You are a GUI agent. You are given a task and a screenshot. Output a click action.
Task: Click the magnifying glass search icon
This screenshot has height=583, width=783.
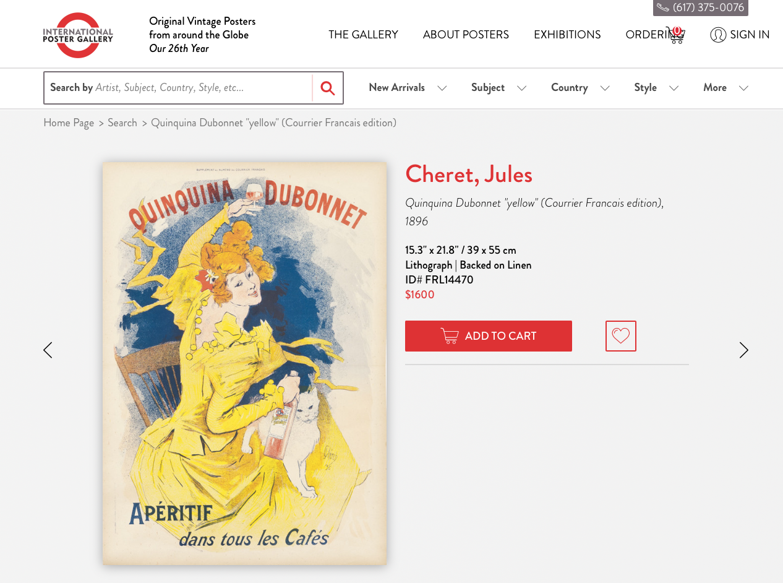pos(328,88)
